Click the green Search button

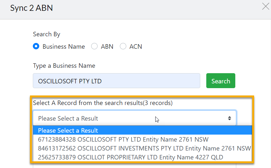(x=221, y=81)
